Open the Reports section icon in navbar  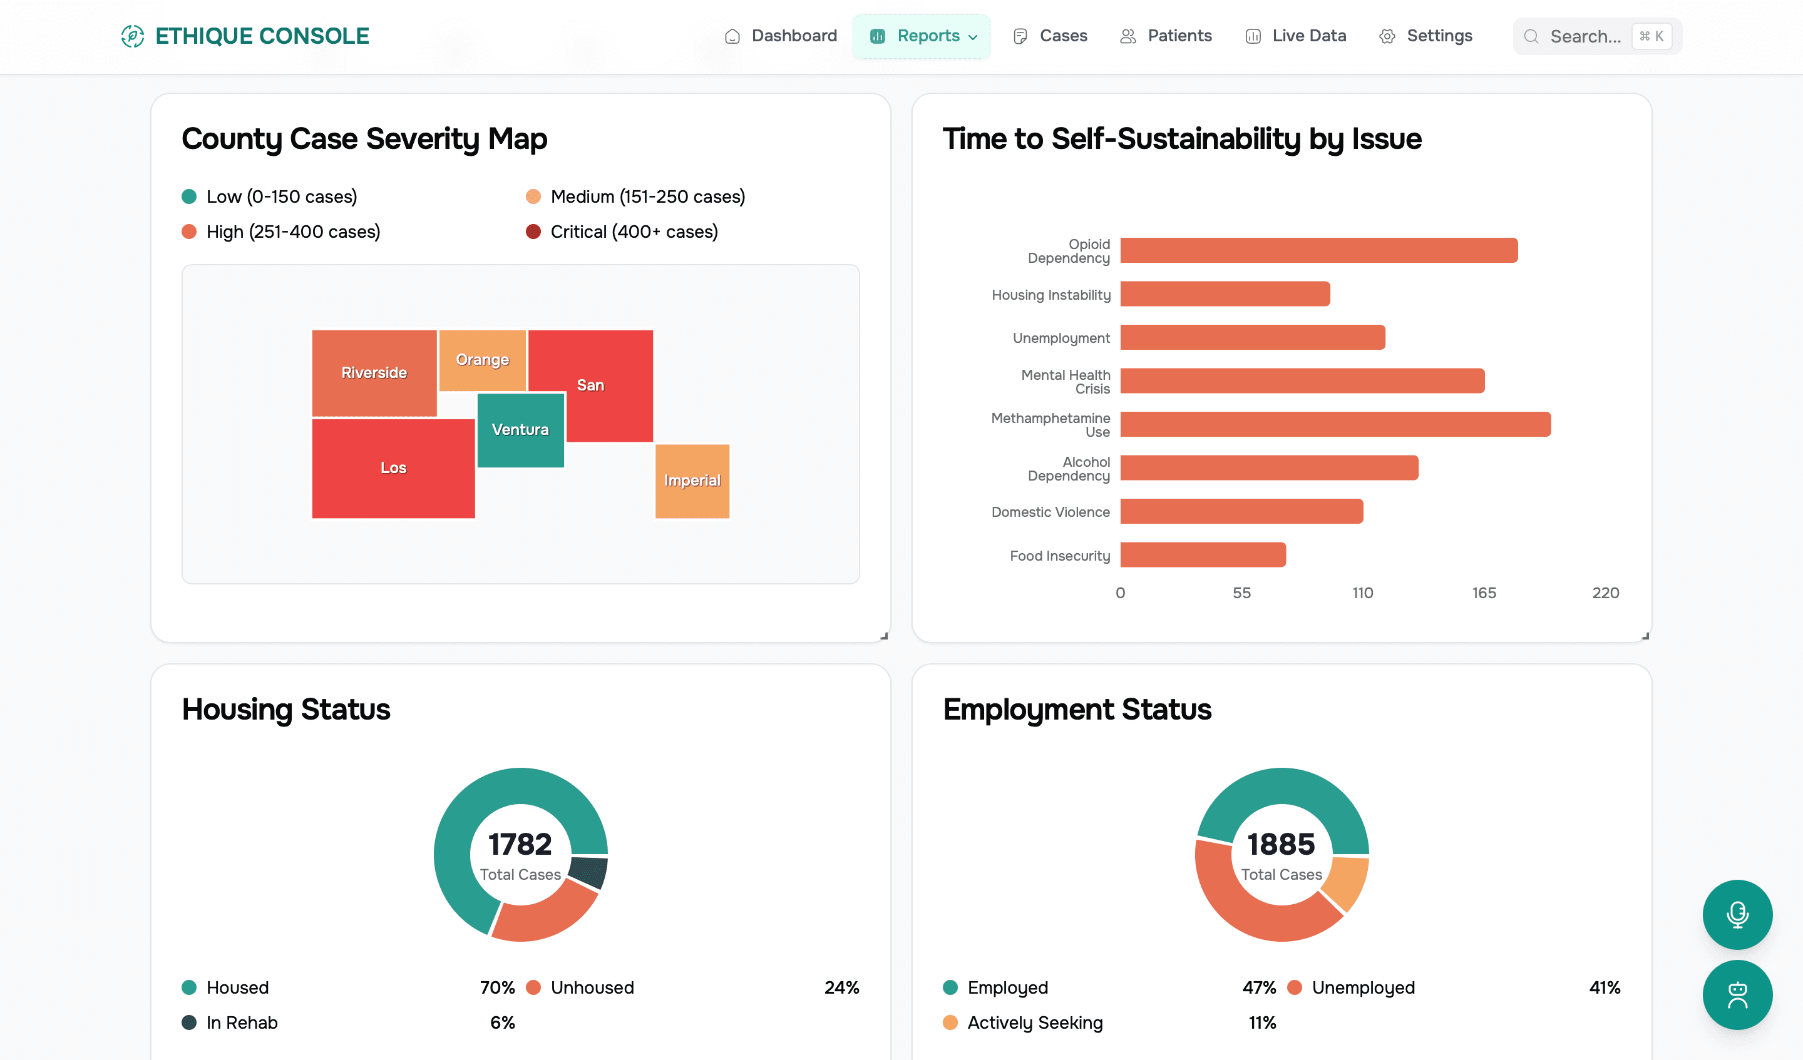(877, 36)
